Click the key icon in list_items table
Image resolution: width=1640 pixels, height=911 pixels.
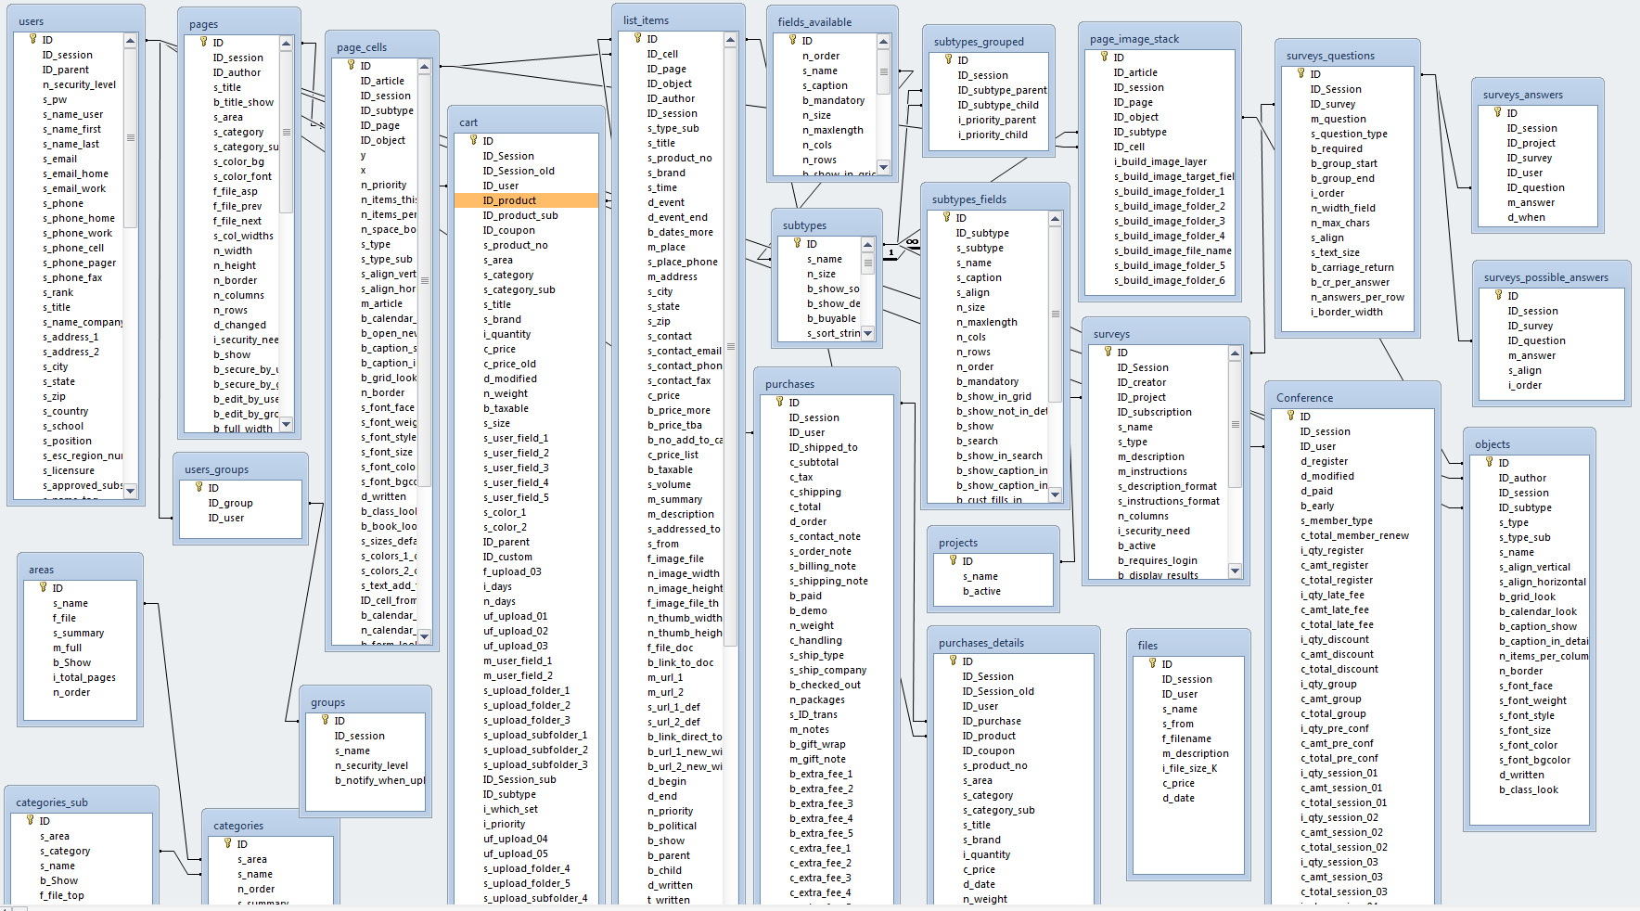point(637,38)
